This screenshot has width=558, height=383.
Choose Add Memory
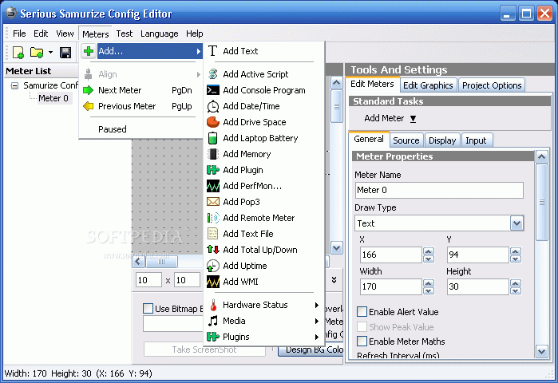(264, 154)
